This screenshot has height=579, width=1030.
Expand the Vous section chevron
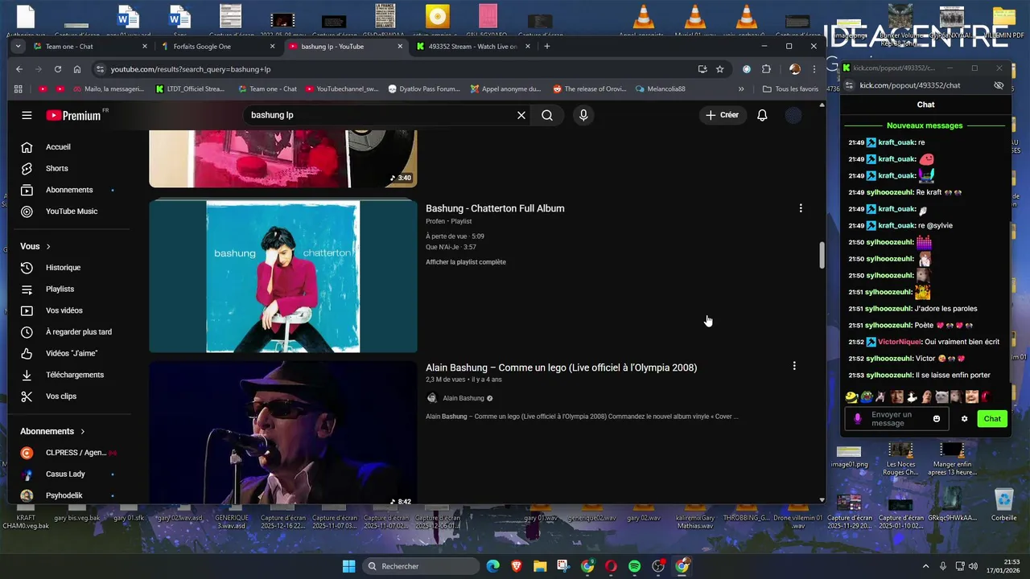(48, 247)
